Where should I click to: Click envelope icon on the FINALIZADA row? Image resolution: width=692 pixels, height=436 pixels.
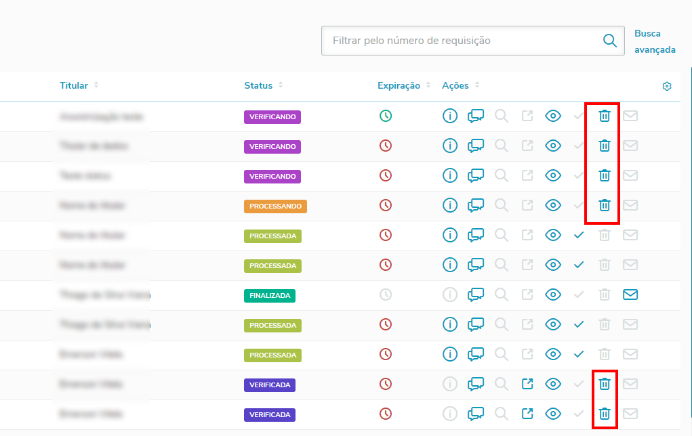[x=630, y=295]
